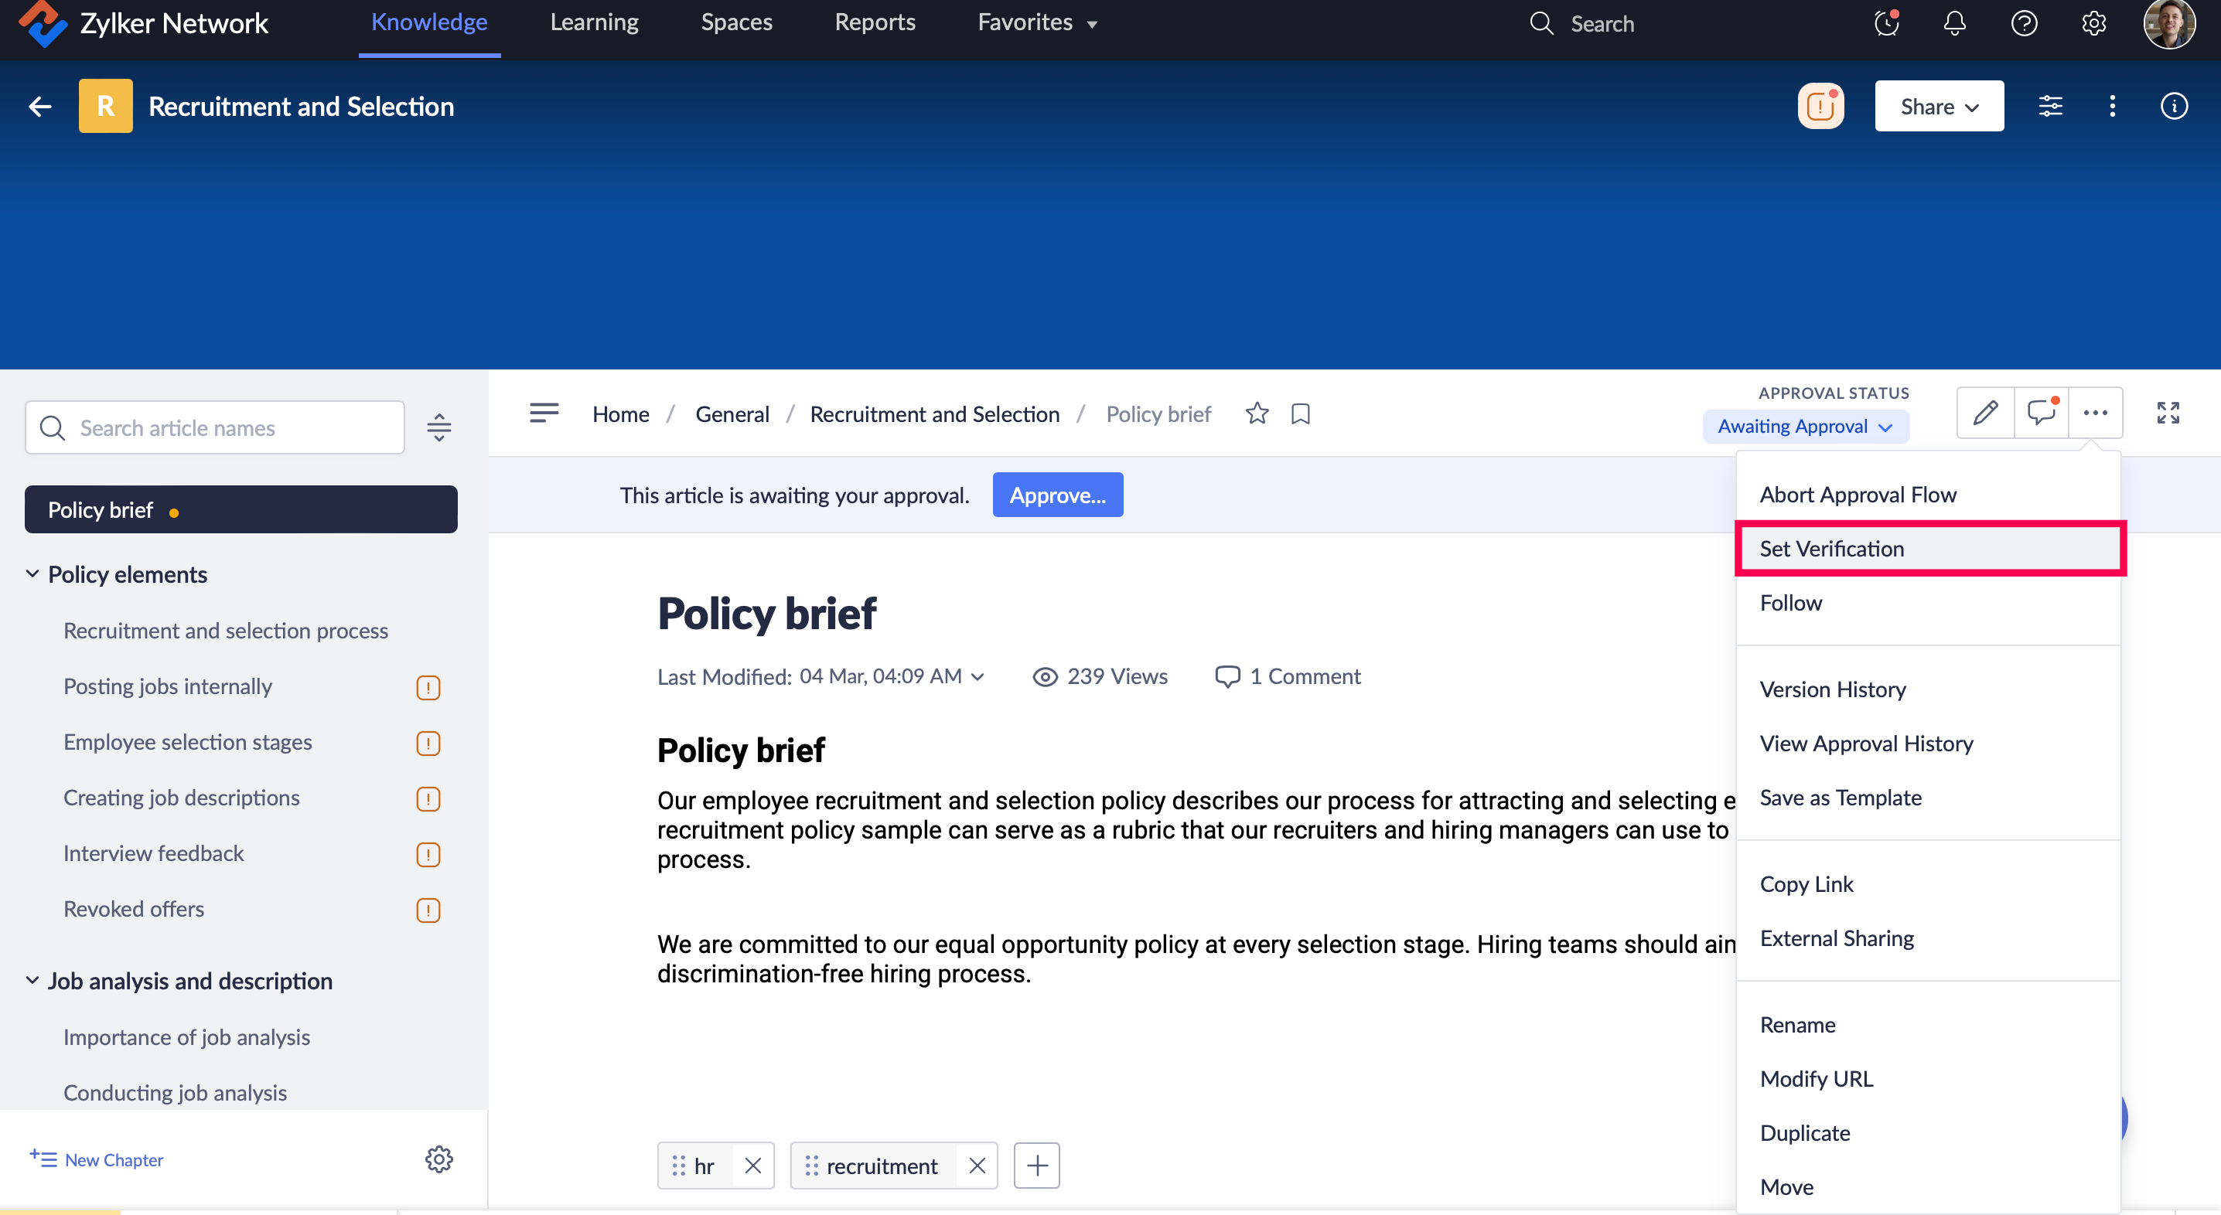This screenshot has width=2221, height=1215.
Task: Open manual settings sliders icon
Action: pos(2050,106)
